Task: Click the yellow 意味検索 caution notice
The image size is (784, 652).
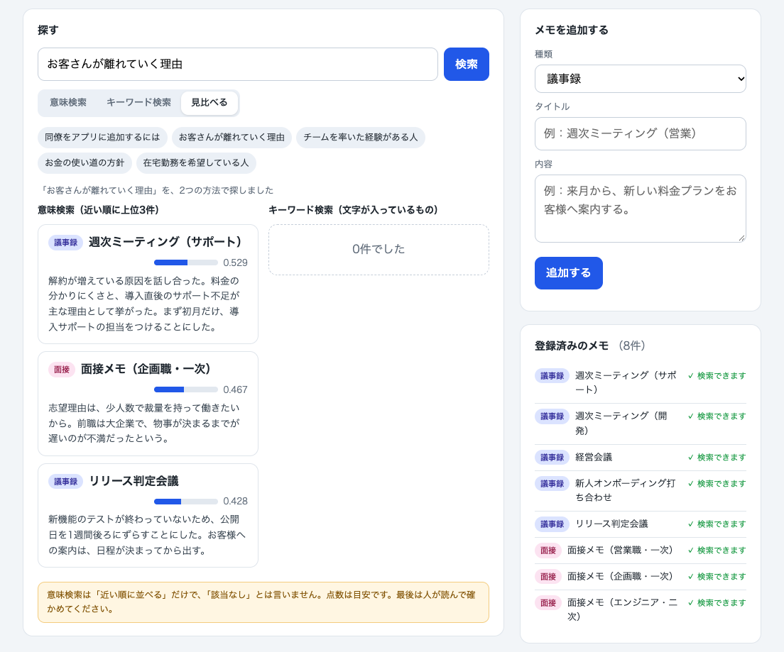Action: coord(263,602)
